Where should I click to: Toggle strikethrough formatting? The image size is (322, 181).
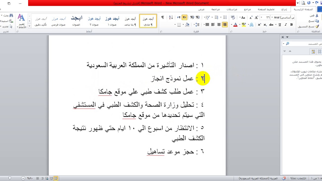271,25
